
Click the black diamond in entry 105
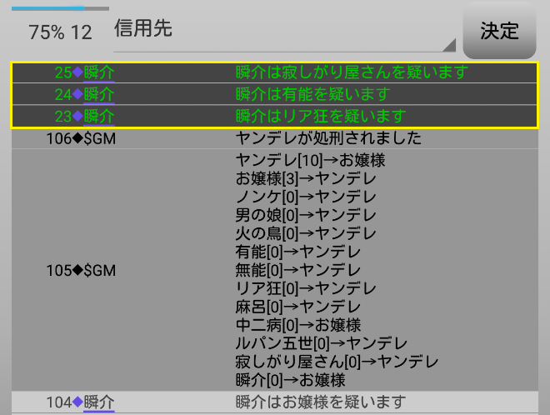(x=78, y=270)
